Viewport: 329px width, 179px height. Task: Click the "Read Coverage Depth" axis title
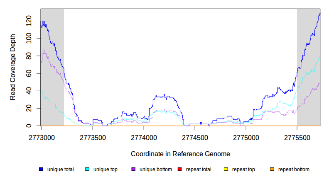[x=13, y=67]
